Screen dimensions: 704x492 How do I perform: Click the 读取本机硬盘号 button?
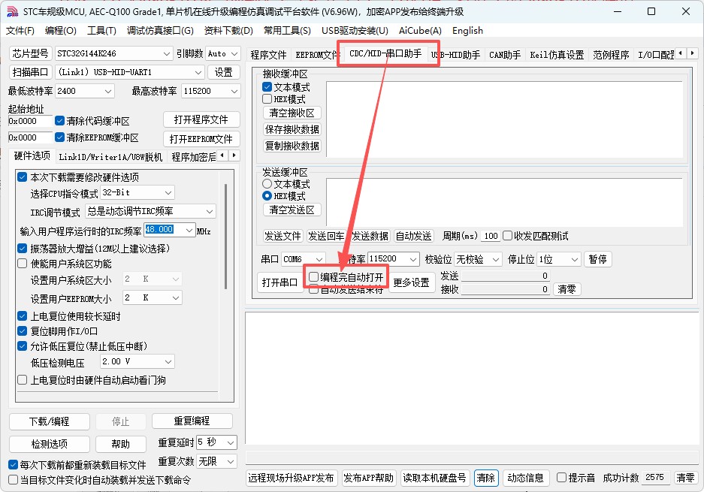434,478
